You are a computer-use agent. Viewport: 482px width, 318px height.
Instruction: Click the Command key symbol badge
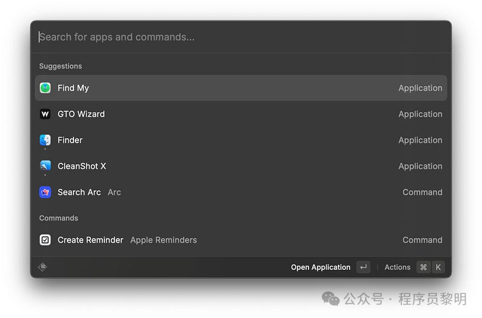(424, 268)
